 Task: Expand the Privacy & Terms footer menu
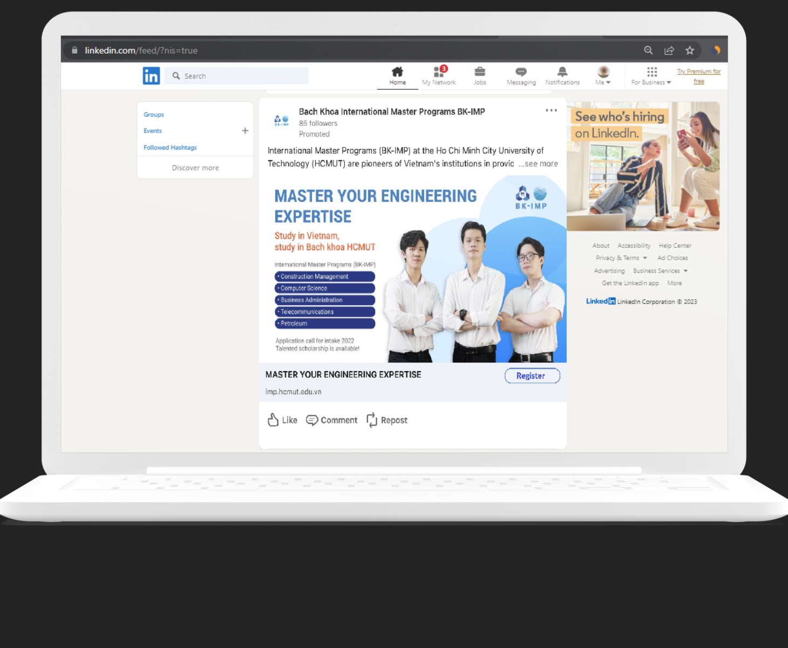621,258
